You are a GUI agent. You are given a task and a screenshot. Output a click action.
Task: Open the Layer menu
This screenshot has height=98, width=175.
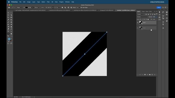point(34,2)
